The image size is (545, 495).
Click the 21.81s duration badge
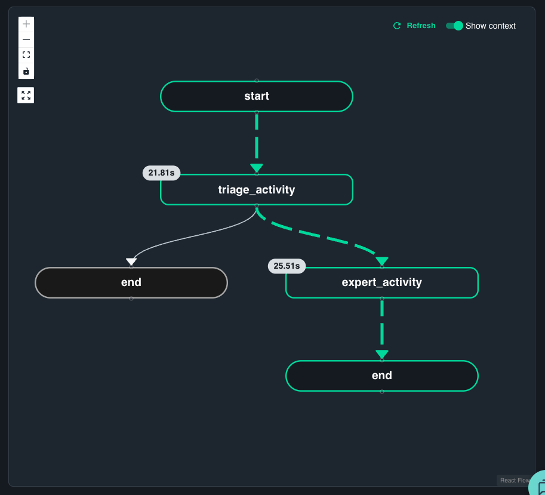point(161,173)
